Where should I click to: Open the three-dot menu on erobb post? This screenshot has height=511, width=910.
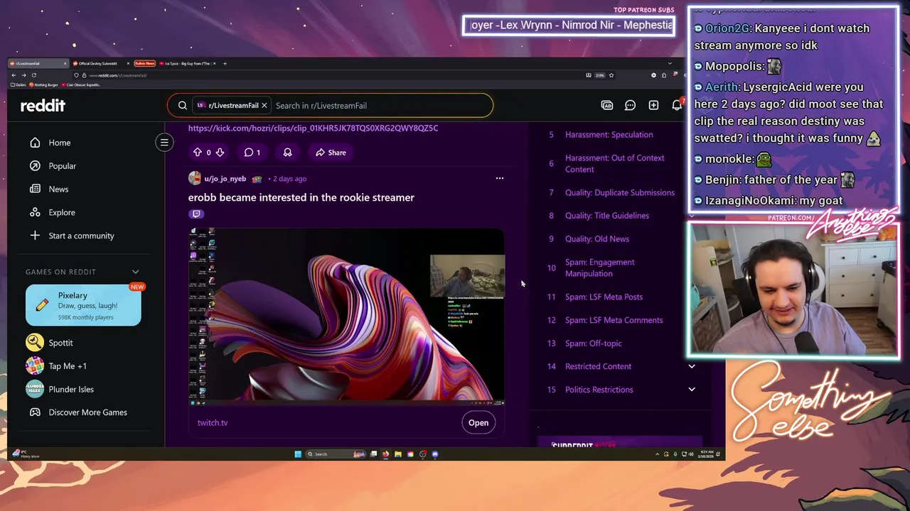pos(500,179)
